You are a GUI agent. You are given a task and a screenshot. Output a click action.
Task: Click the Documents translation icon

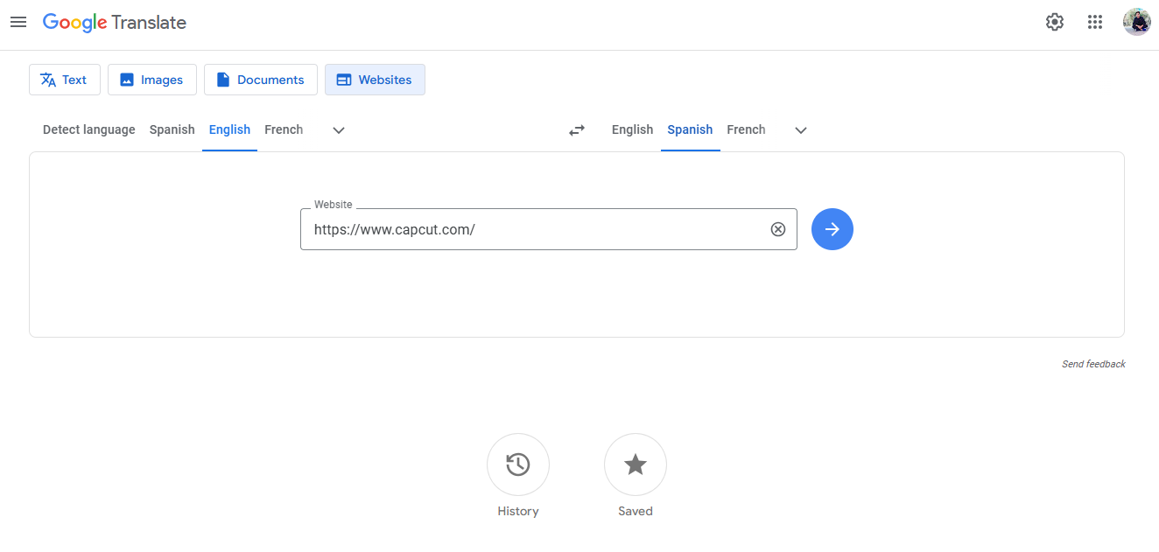225,79
